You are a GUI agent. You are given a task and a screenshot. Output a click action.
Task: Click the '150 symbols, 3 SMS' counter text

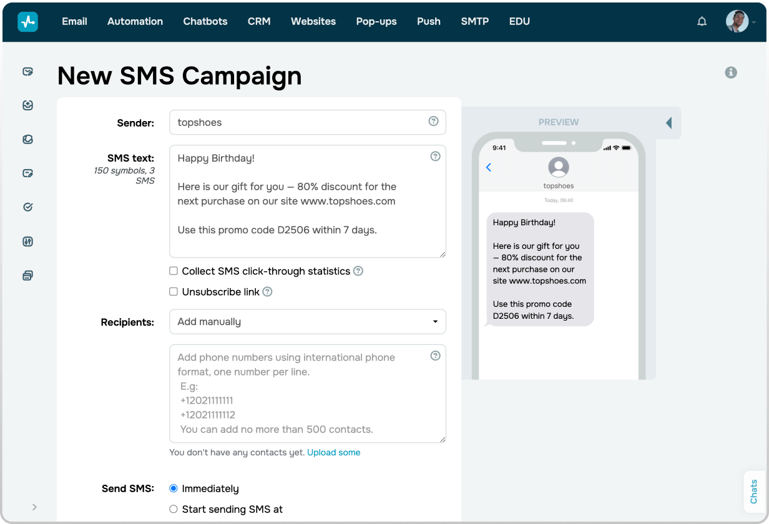tap(124, 175)
